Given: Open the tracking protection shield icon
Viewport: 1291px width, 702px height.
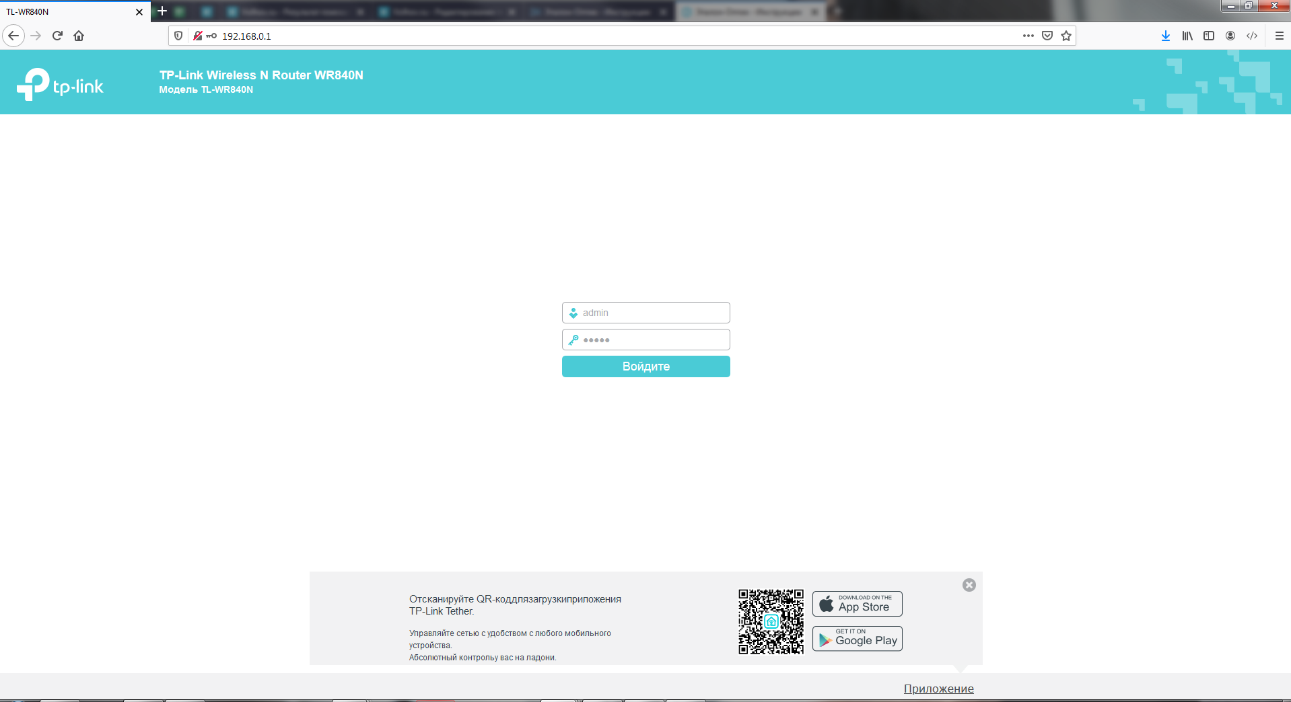Looking at the screenshot, I should pyautogui.click(x=178, y=36).
